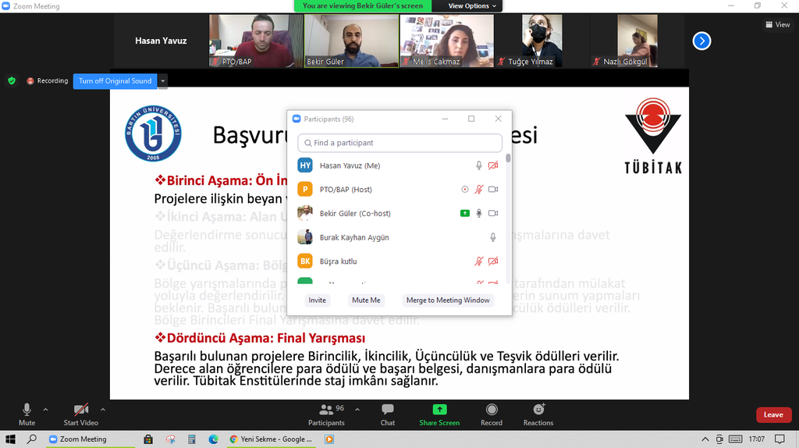Click the Share Screen icon

(x=439, y=411)
